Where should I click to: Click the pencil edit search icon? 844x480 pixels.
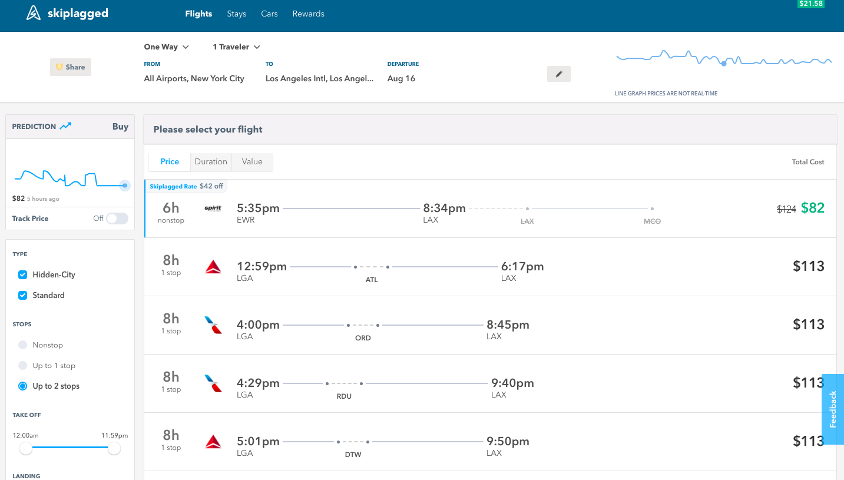[559, 74]
